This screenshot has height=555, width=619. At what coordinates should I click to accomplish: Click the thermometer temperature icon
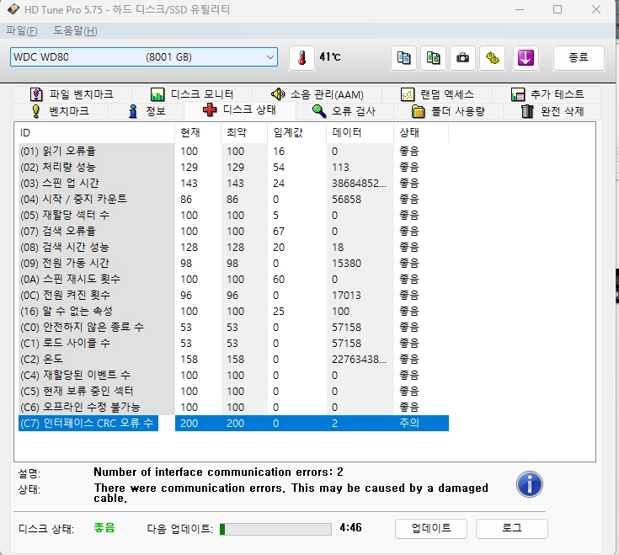[301, 58]
